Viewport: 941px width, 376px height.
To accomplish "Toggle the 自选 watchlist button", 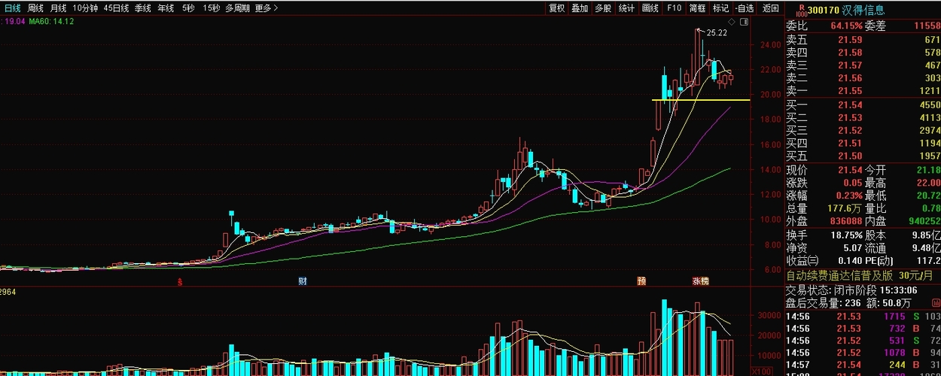I will [x=744, y=8].
